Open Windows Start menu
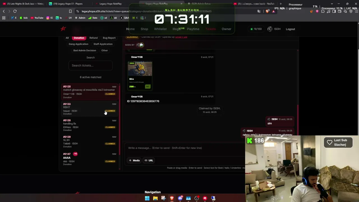359x202 pixels. coord(147,198)
